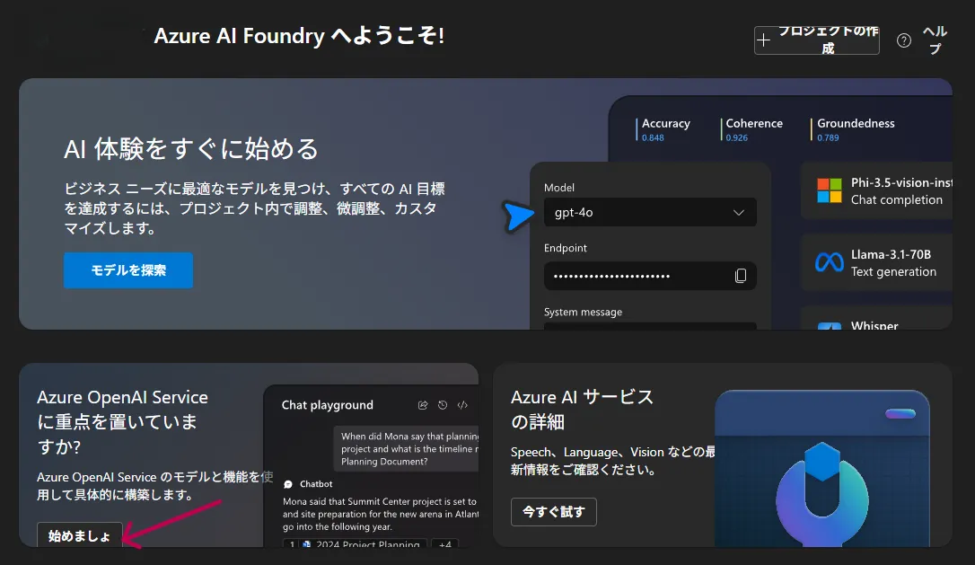
Task: Click the 今すぐ試す button
Action: (553, 511)
